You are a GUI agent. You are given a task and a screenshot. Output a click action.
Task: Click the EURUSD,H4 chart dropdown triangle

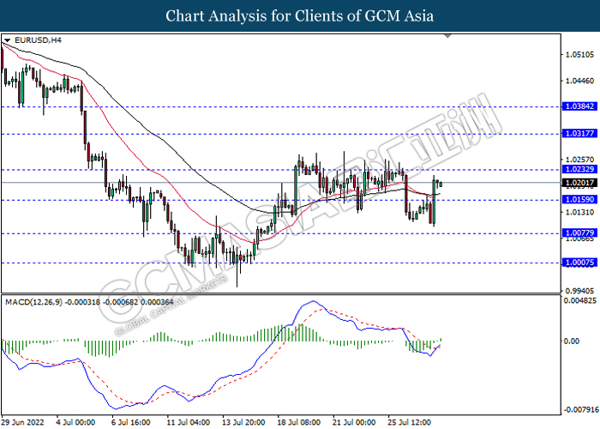tap(7, 40)
